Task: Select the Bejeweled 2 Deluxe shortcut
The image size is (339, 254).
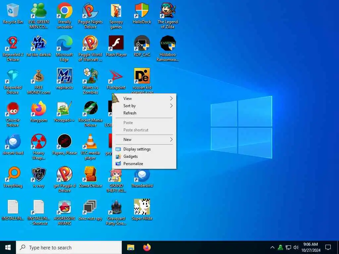Action: (x=13, y=49)
